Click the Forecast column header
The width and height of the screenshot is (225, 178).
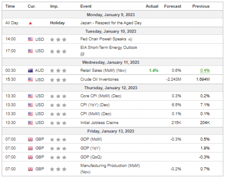[x=172, y=6]
